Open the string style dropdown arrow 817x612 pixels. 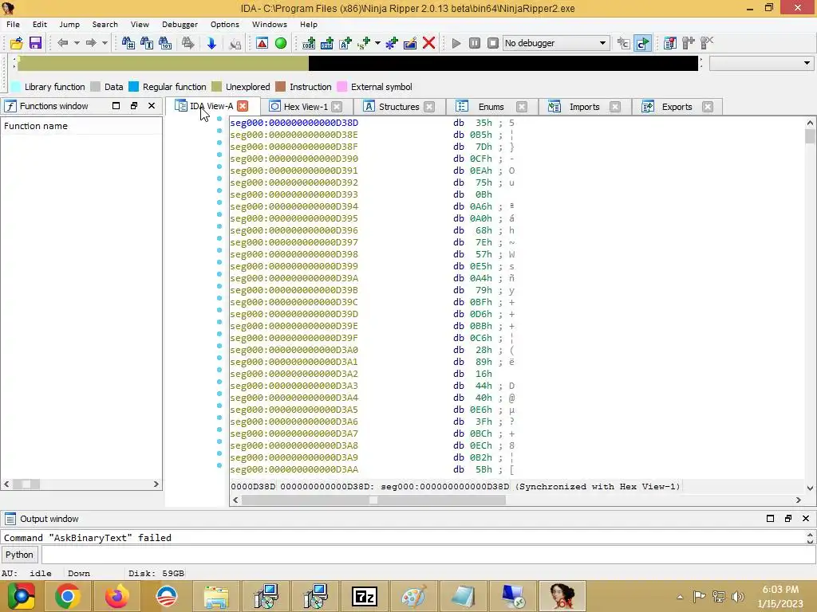(377, 43)
